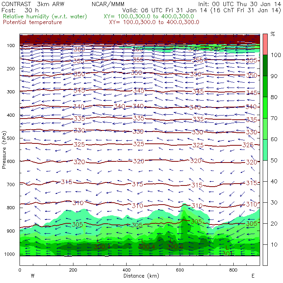Click the '100' tick on pressure axis
This screenshot has width=283, height=283.
pos(11,46)
